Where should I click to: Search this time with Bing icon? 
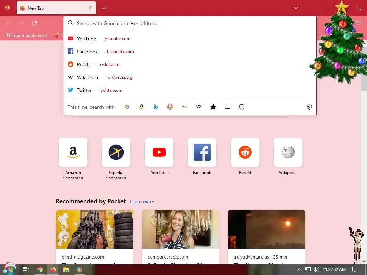point(156,107)
